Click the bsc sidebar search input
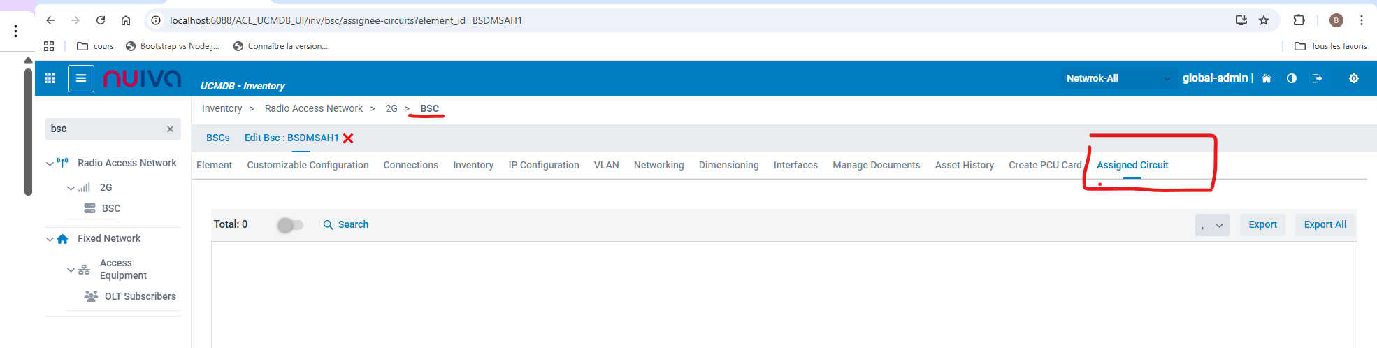1377x348 pixels. pos(105,129)
